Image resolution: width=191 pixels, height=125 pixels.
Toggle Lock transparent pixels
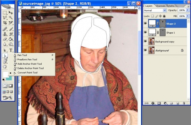pyautogui.click(x=152, y=16)
